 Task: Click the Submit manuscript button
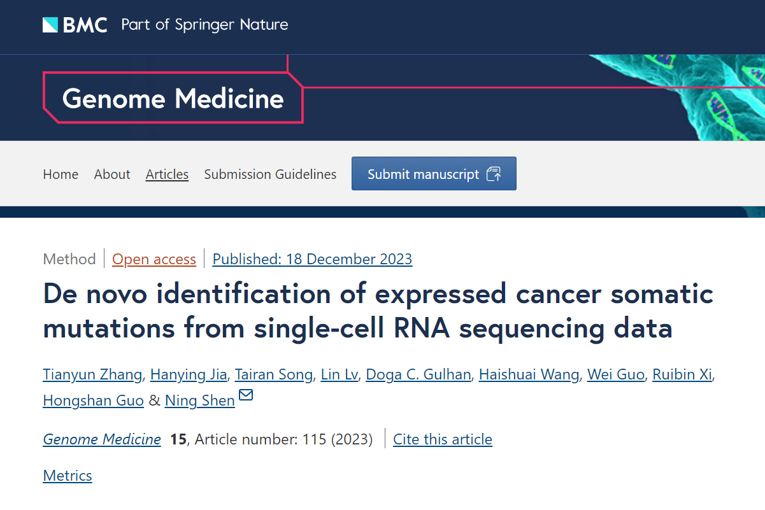[x=434, y=173]
